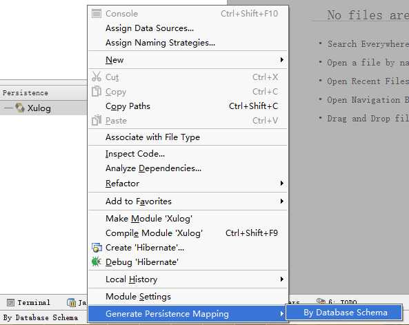The image size is (409, 325).
Task: Expand the Refactor submenu arrow
Action: (281, 183)
